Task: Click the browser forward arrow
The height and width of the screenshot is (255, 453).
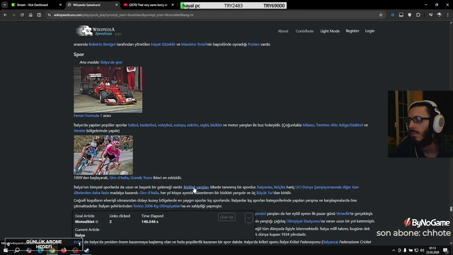Action: coord(13,15)
